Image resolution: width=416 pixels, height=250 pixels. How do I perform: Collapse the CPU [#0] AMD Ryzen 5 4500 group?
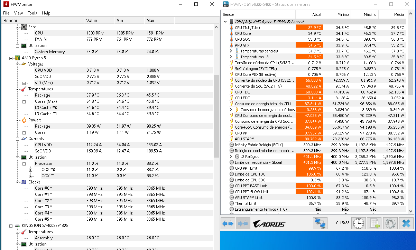pos(225,22)
